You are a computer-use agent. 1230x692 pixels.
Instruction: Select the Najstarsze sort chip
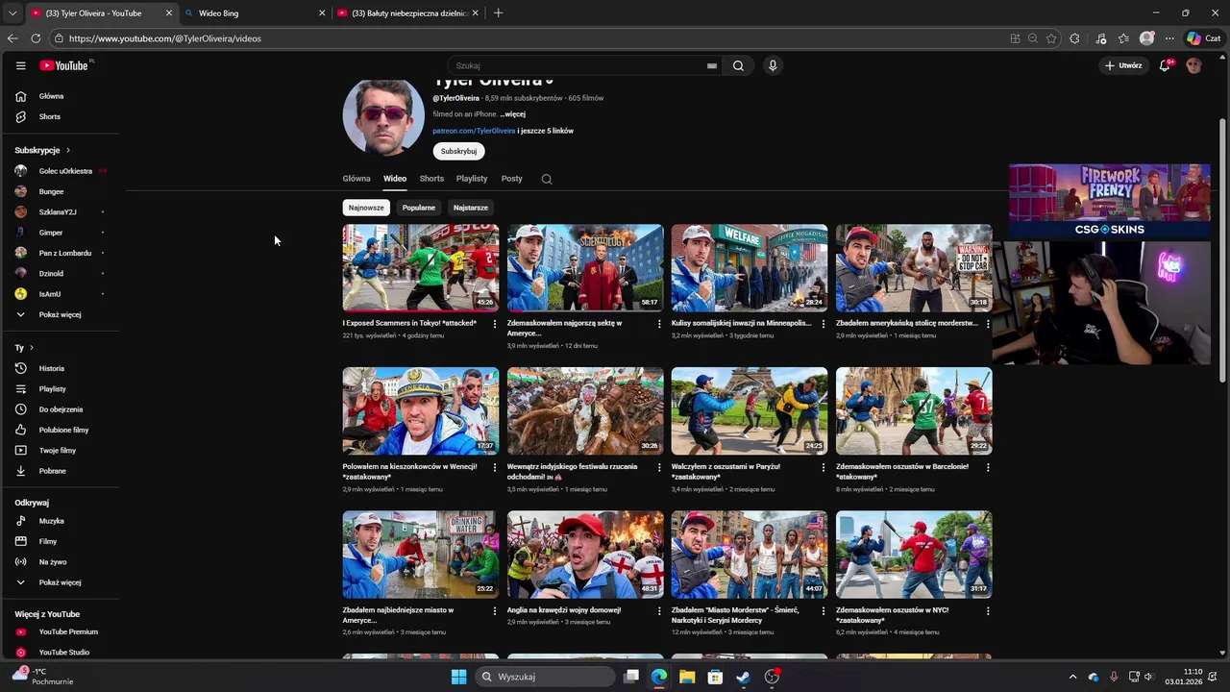pyautogui.click(x=471, y=208)
